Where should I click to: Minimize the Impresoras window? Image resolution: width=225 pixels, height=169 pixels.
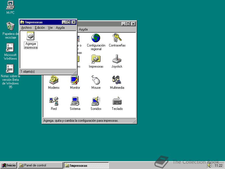click(x=64, y=22)
